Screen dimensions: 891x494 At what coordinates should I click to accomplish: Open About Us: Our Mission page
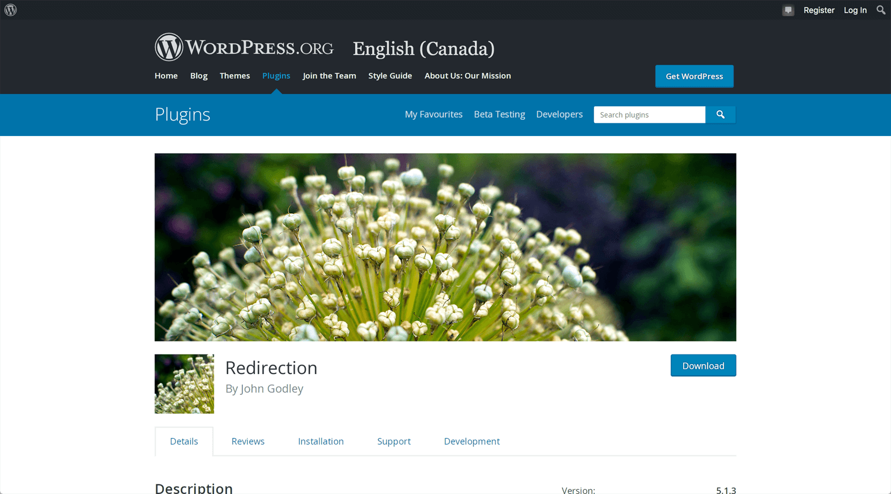[467, 75]
